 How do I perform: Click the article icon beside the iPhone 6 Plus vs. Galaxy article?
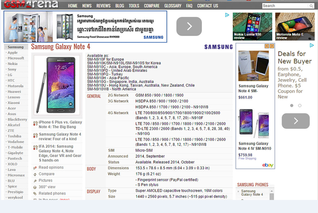click(x=35, y=123)
